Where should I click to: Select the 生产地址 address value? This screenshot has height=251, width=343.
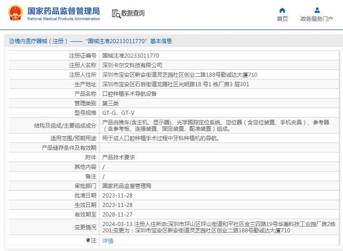[x=176, y=84]
